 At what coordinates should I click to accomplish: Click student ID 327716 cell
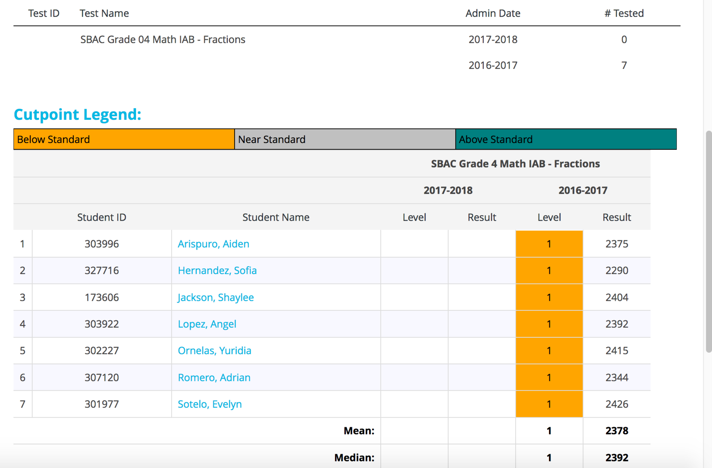102,270
